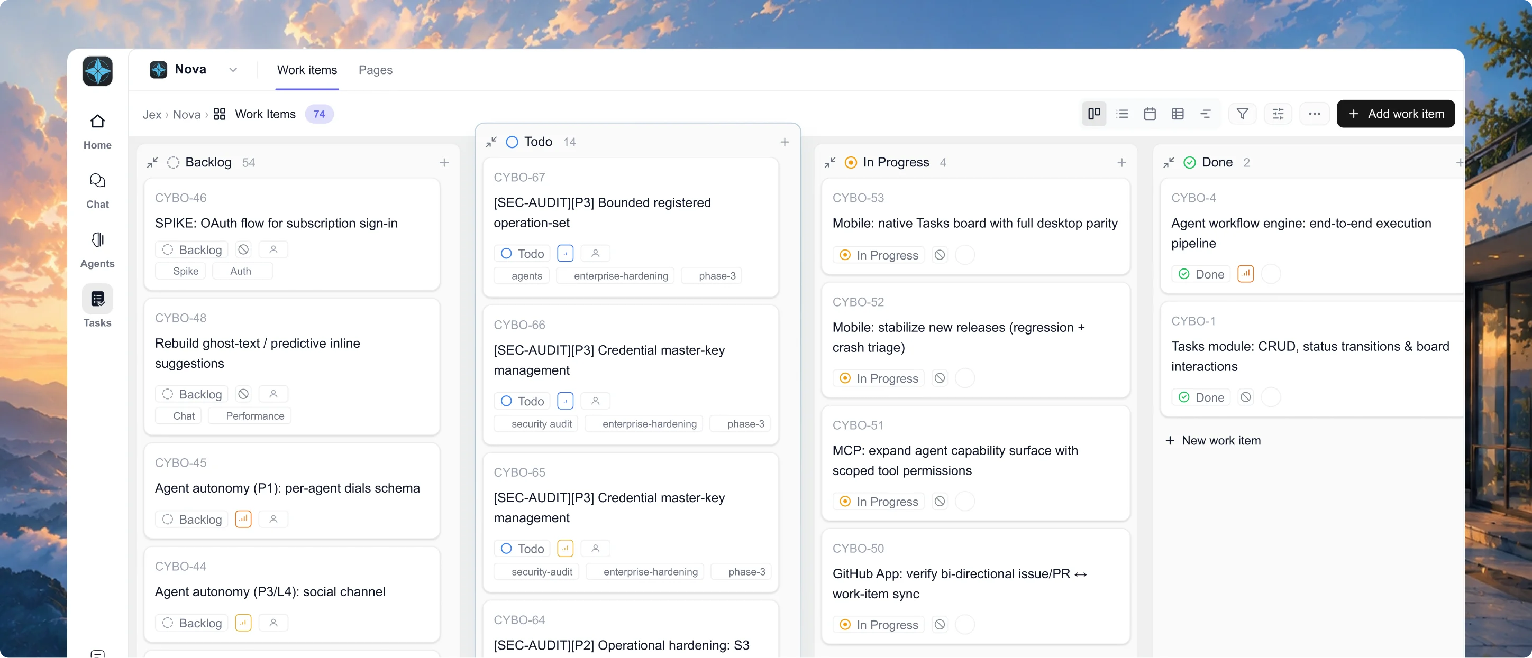
Task: Open Todo state dropdown on CYBO-65
Action: point(522,548)
